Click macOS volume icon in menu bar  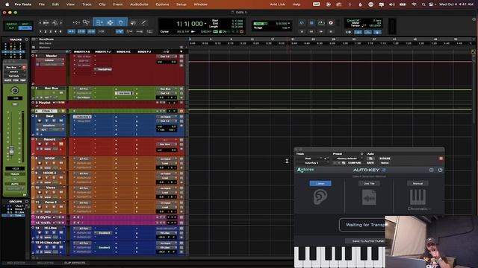[392, 4]
